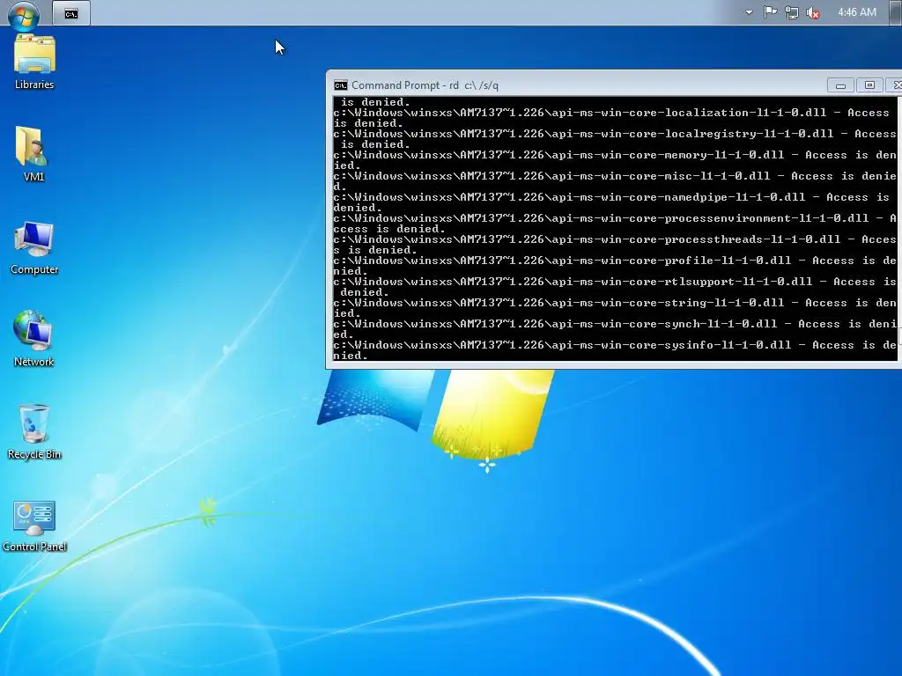Maximize the Command Prompt window
The height and width of the screenshot is (676, 902).
click(x=869, y=85)
